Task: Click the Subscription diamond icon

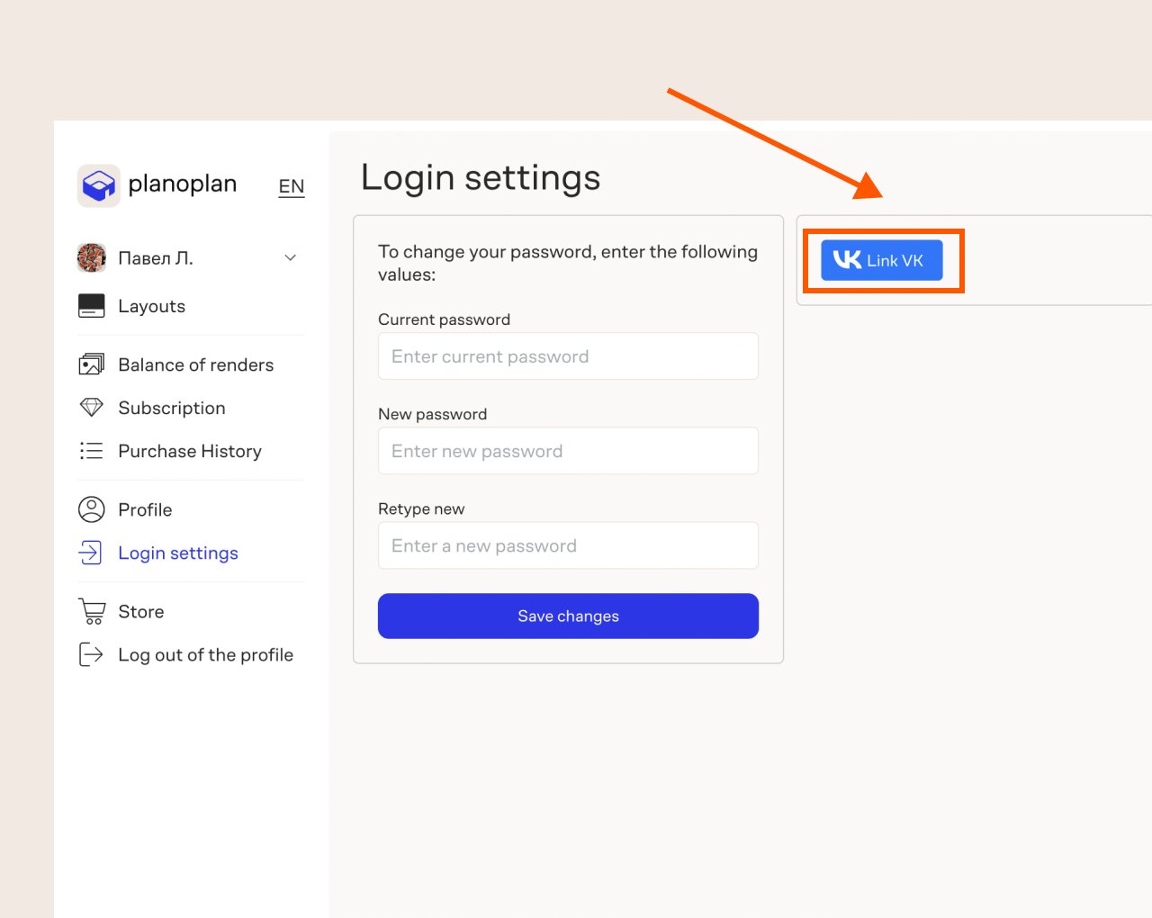Action: [92, 408]
